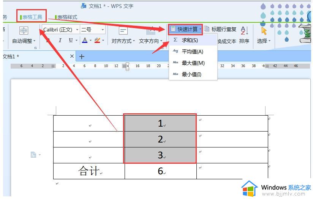Image resolution: width=313 pixels, height=199 pixels.
Task: Expand the 自动调整 dropdown arrow
Action: 34,41
